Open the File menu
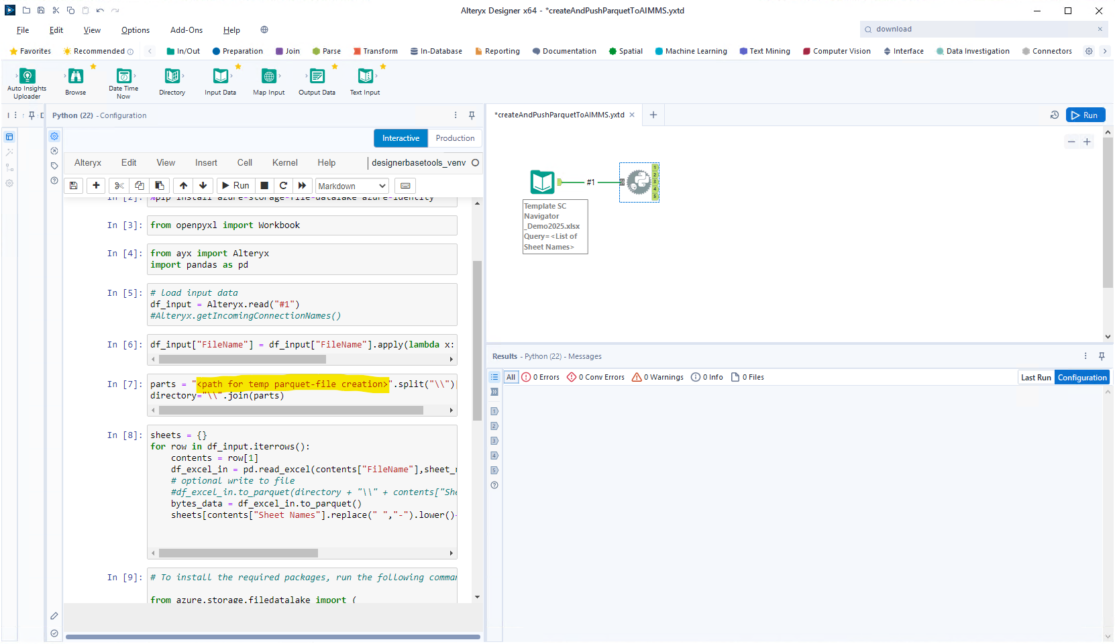Viewport: 1115px width, 644px height. tap(23, 30)
